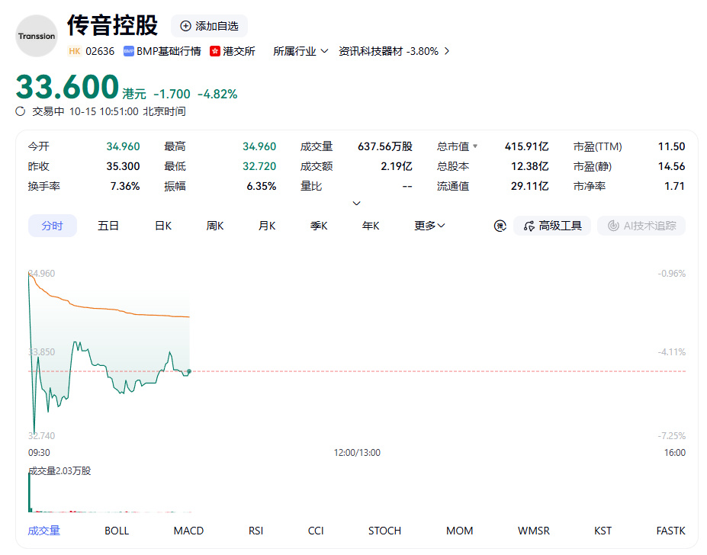
Task: Click the 成交额 value 2.19亿
Action: click(397, 166)
